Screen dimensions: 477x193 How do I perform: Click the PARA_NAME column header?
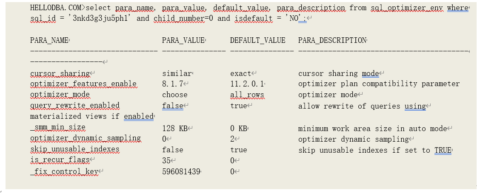tap(49, 40)
